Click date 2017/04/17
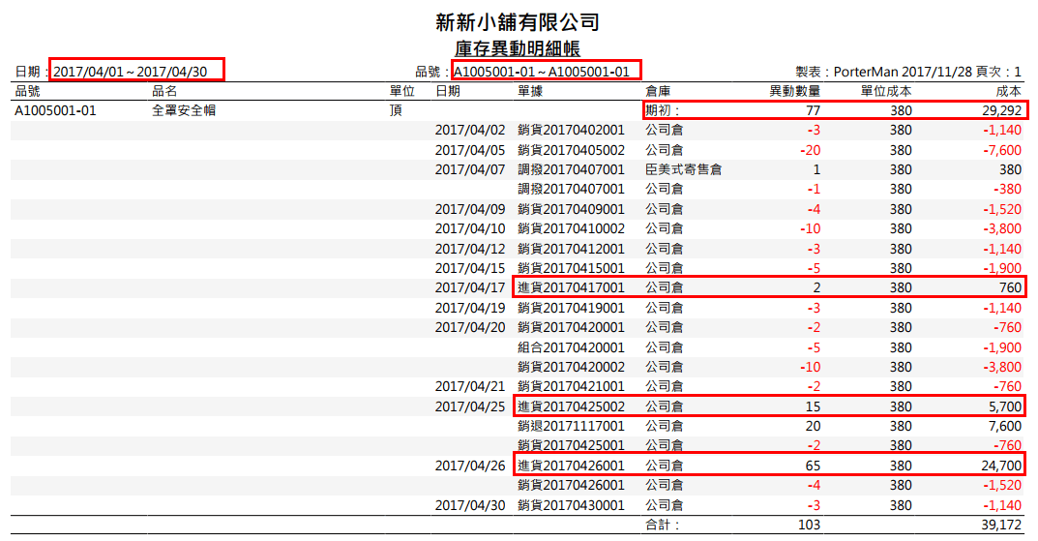 (x=470, y=287)
